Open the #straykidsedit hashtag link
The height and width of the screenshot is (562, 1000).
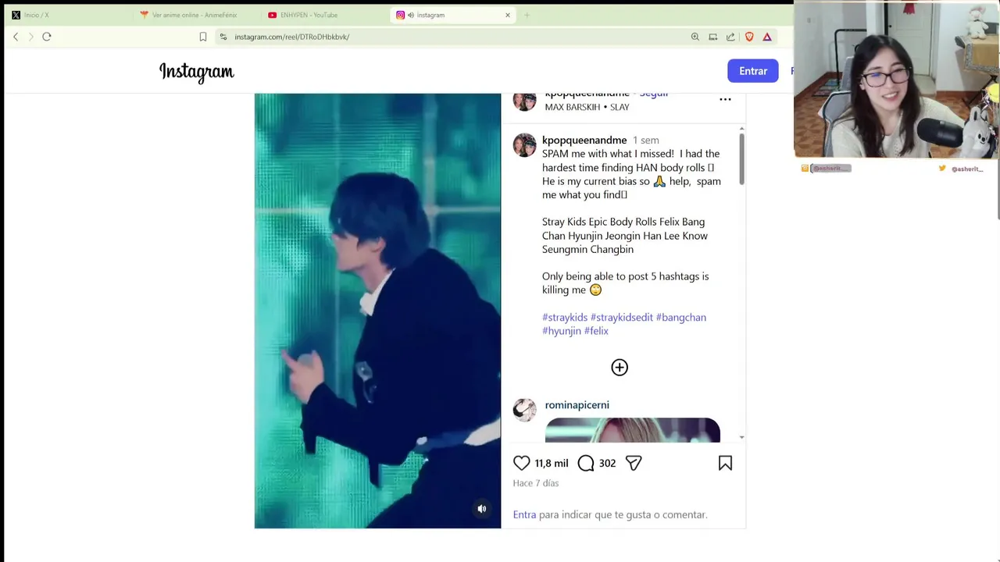tap(622, 318)
